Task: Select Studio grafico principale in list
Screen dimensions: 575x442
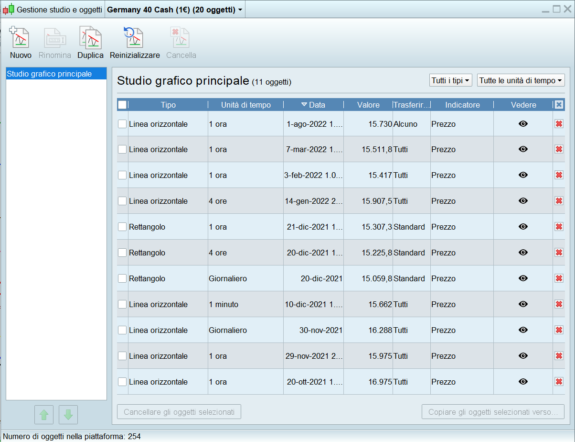Action: (x=56, y=74)
